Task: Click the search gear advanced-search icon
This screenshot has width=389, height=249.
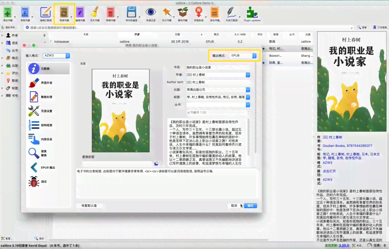Action: point(27,27)
